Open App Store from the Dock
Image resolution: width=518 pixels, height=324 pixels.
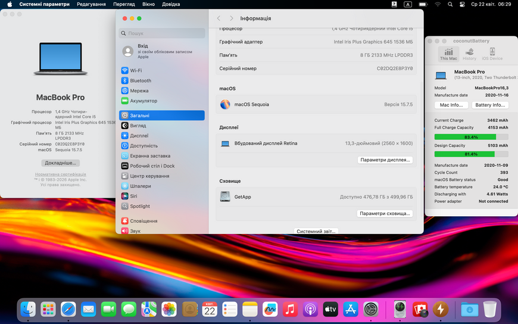click(x=351, y=310)
